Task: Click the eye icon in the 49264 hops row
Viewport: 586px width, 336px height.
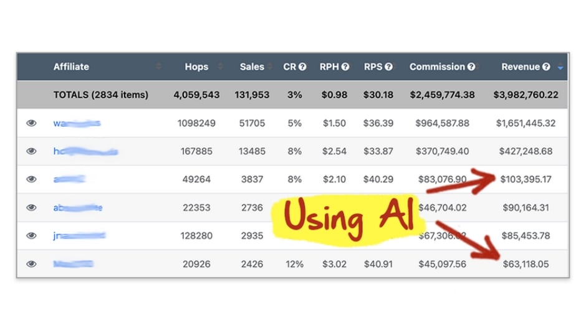Action: pos(31,179)
